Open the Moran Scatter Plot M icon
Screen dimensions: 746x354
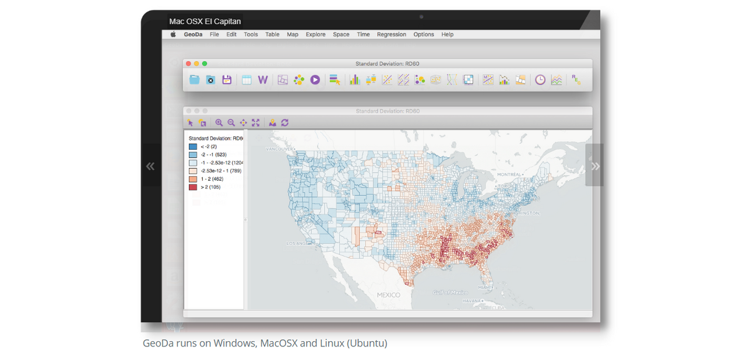[488, 80]
